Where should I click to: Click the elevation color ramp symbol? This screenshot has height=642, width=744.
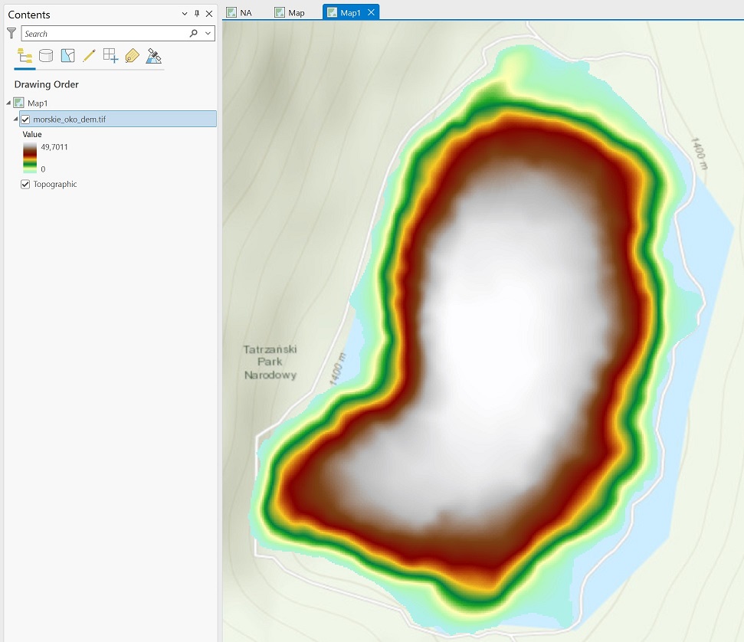29,158
